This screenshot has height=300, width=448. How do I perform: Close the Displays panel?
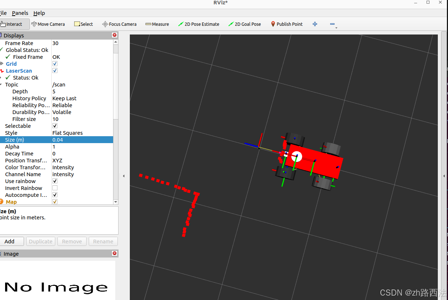click(x=115, y=35)
